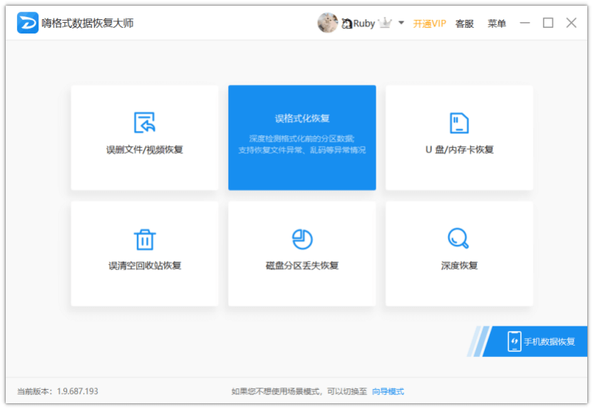Screen dimensions: 593x409
Task: Click the 磁盘分区丢失恢复 pie chart icon
Action: pos(302,239)
